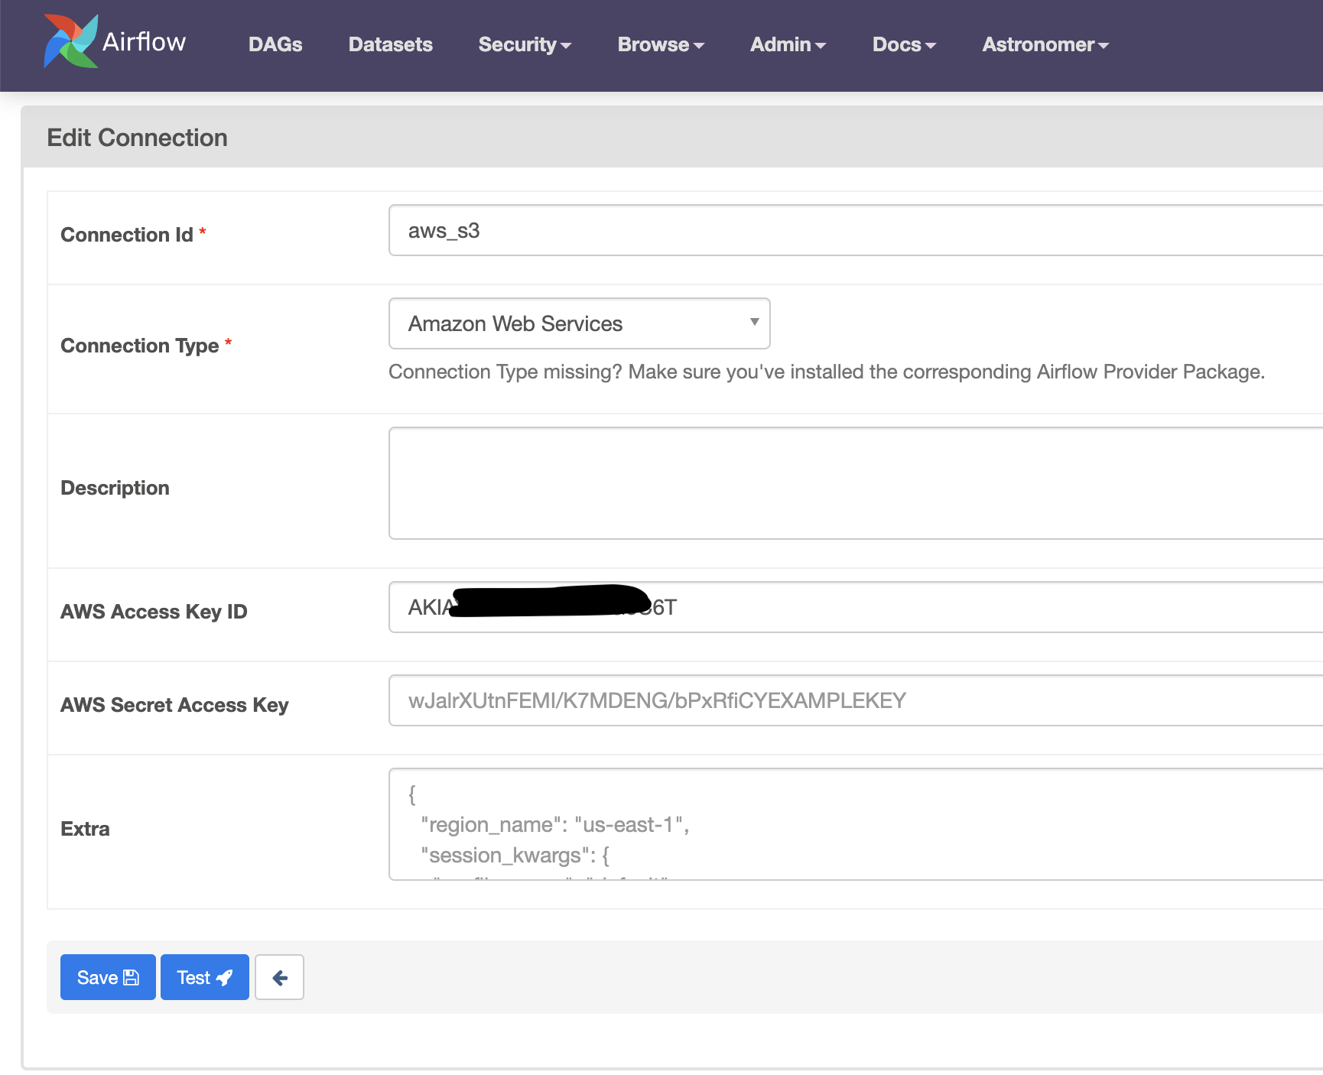Click the Connection Id label

tap(127, 235)
